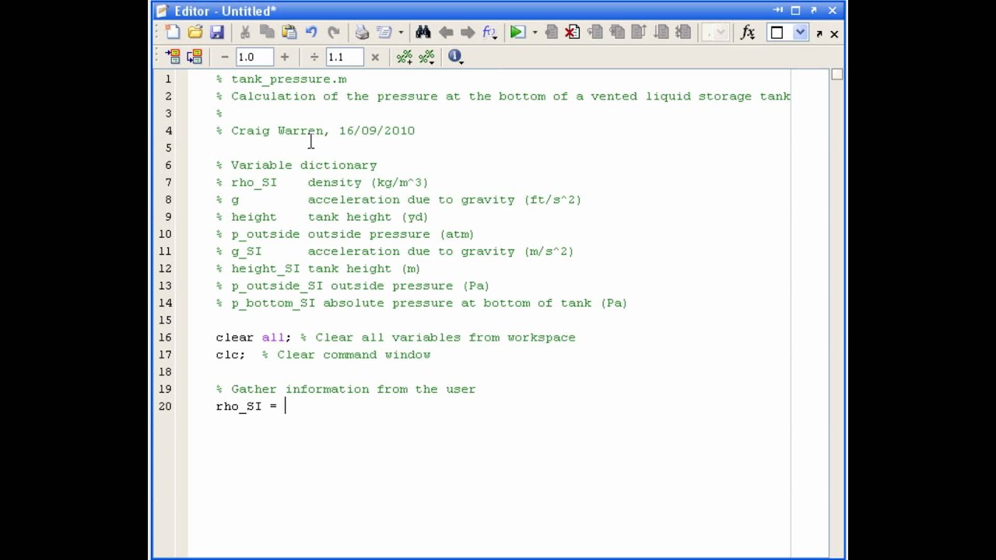Image resolution: width=996 pixels, height=560 pixels.
Task: Undock editor using arrow next to X
Action: click(x=819, y=33)
